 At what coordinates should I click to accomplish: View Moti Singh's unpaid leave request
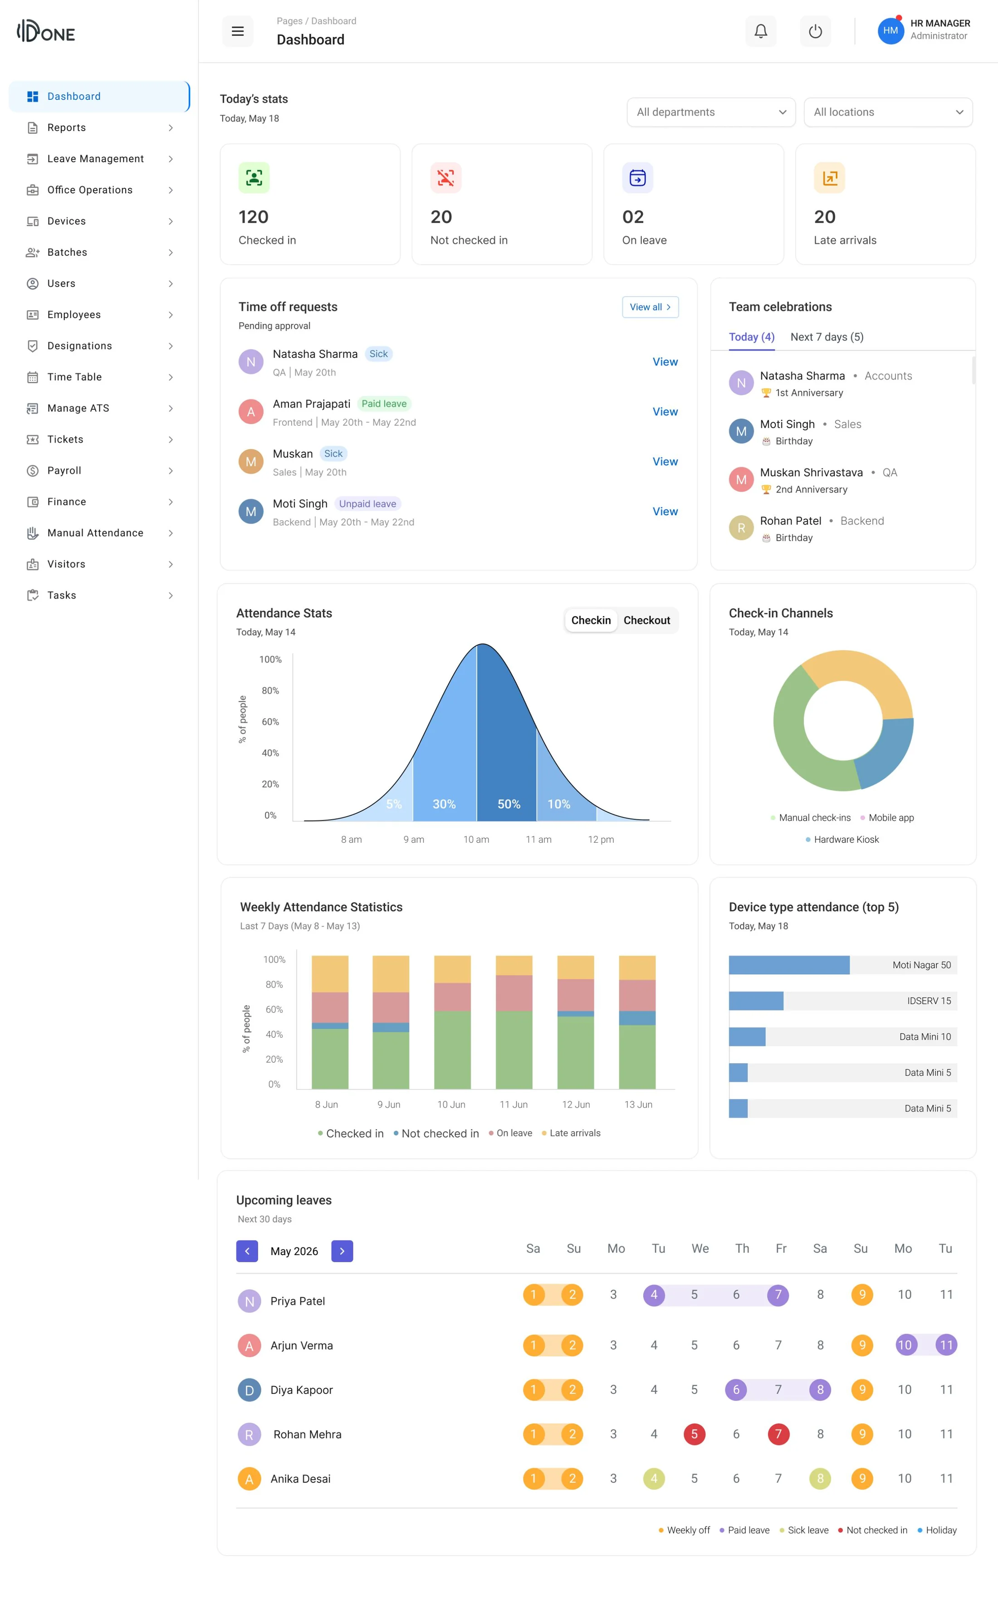point(665,512)
